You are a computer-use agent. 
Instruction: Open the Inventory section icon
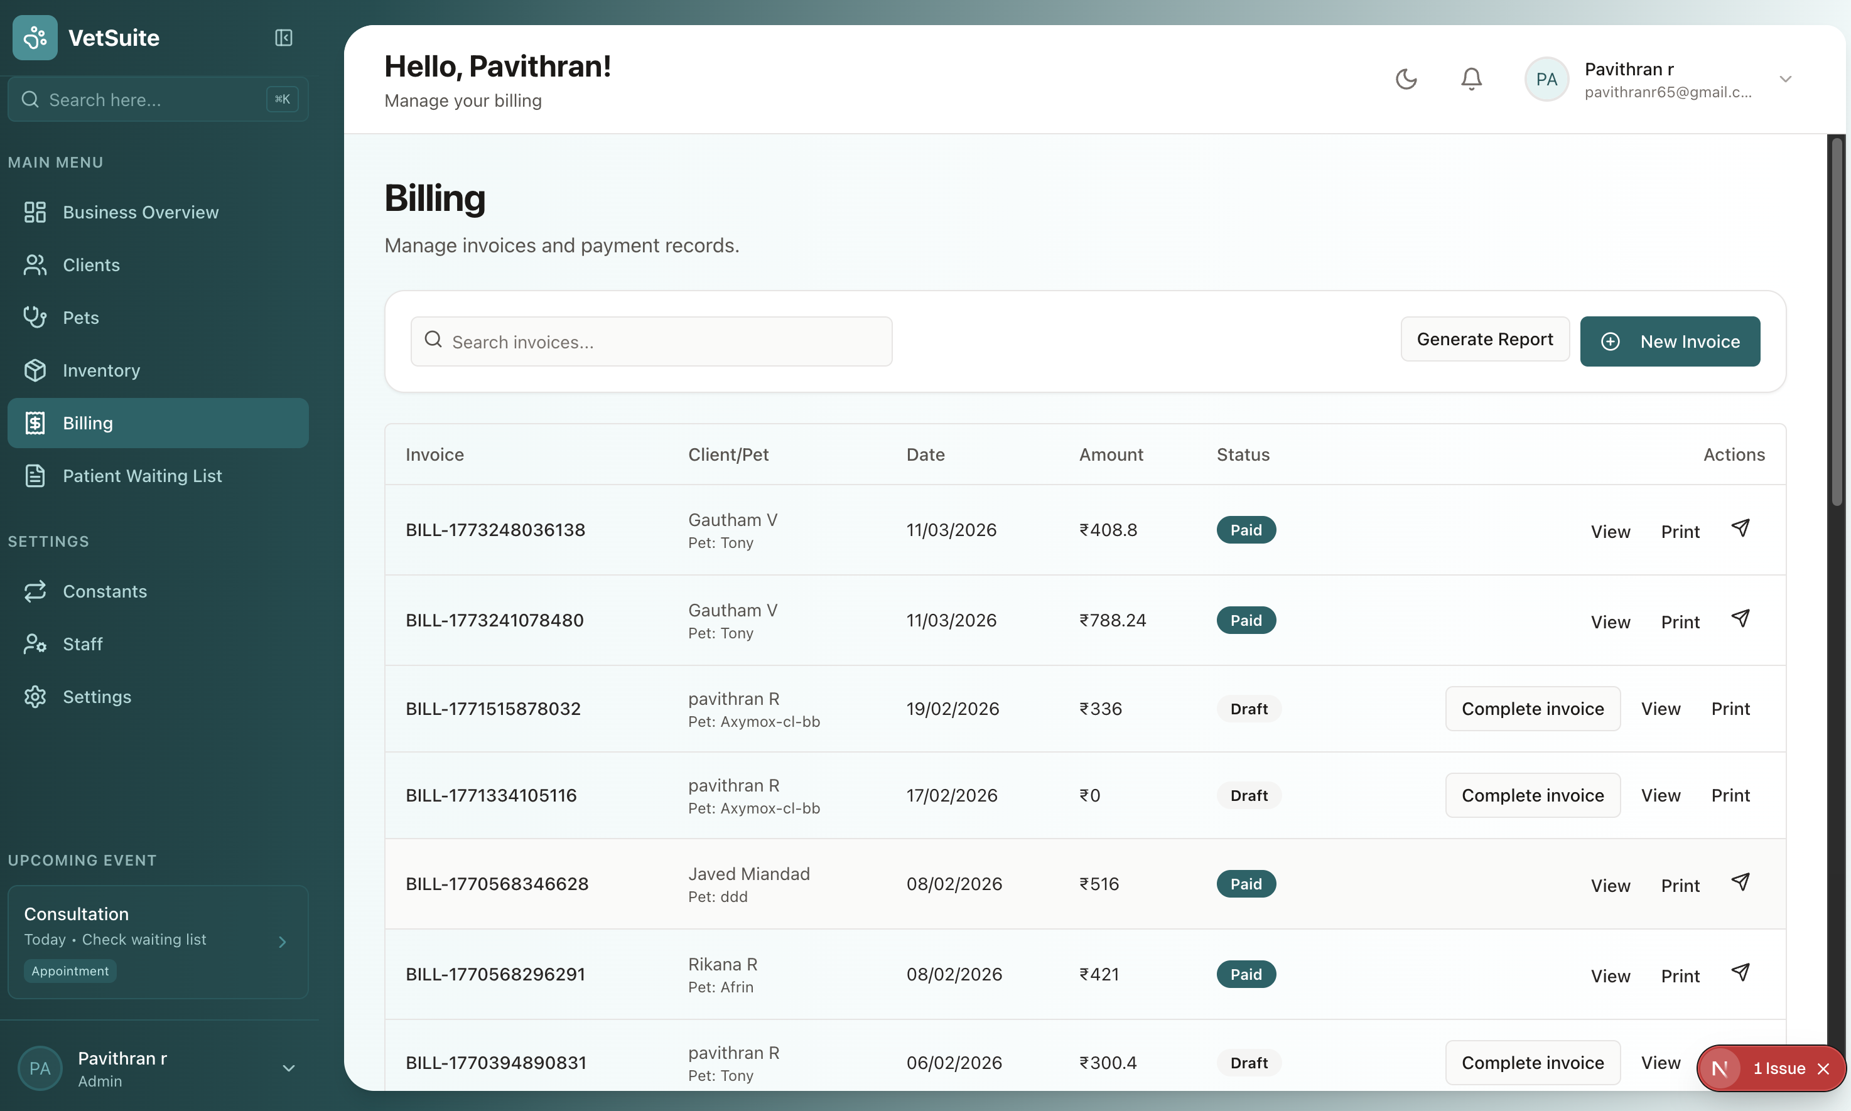coord(35,370)
